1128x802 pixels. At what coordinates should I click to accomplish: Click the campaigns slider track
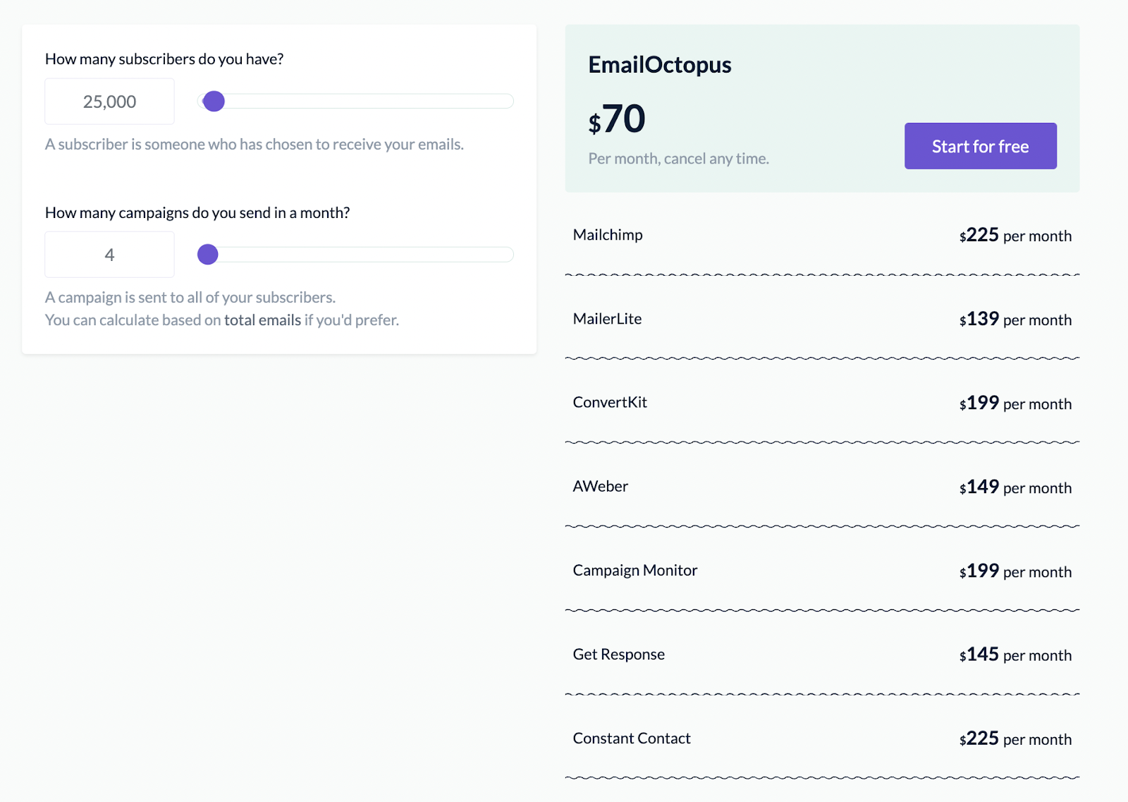(x=367, y=255)
